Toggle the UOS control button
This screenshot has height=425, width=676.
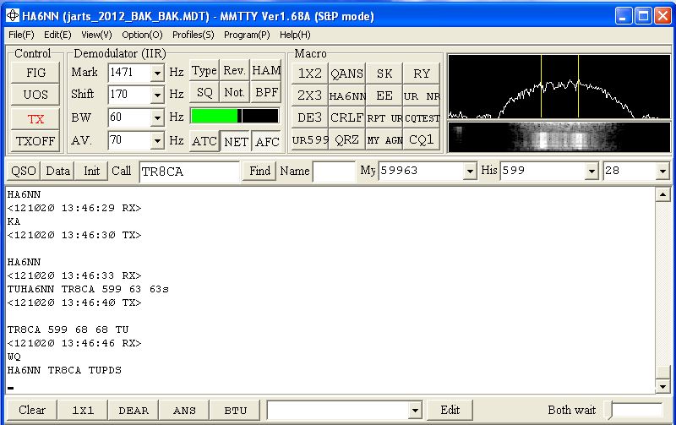[x=35, y=95]
